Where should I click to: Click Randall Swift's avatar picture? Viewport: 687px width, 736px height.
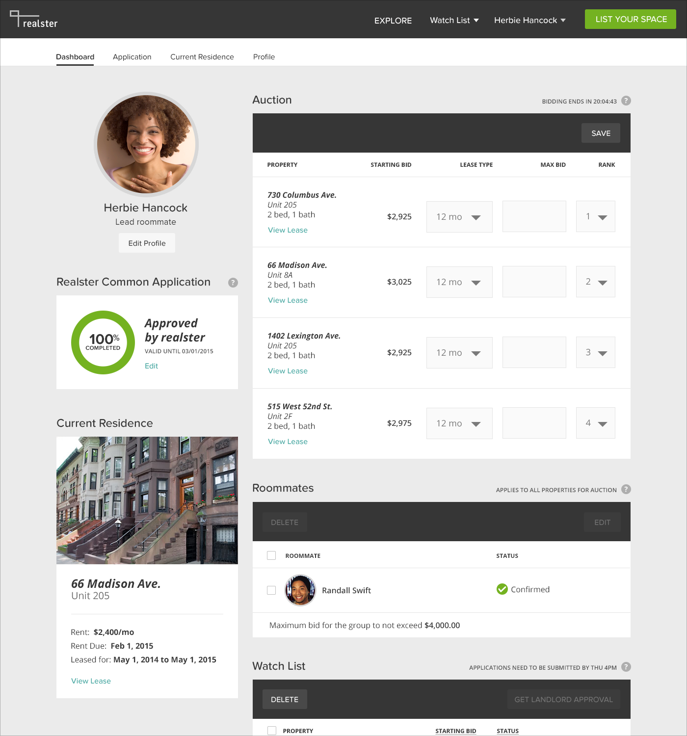tap(300, 590)
